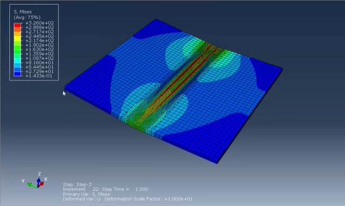Click the legend value +3.260e+02
The width and height of the screenshot is (345, 206).
pyautogui.click(x=40, y=23)
